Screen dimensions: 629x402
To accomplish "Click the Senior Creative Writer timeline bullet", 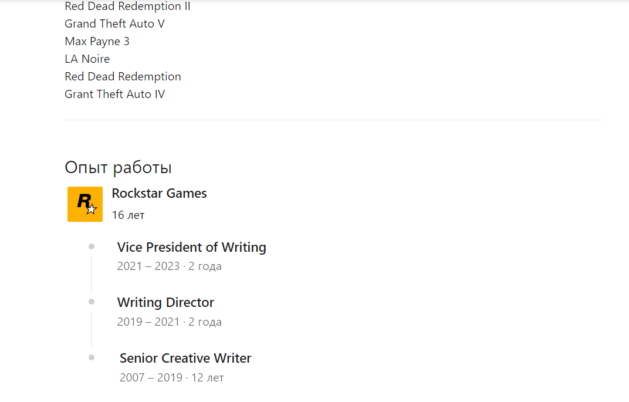I will point(92,357).
